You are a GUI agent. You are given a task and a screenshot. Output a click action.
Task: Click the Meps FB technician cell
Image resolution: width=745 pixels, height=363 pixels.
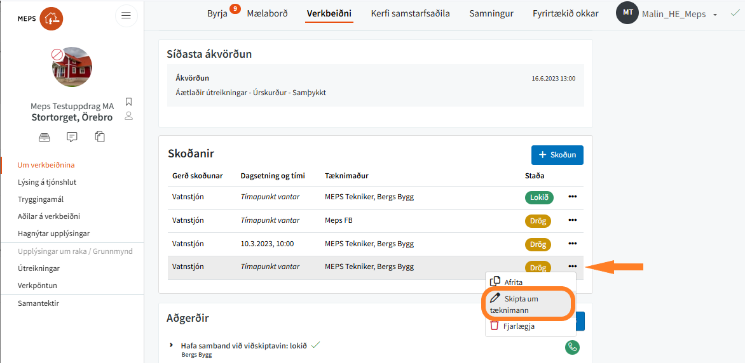point(339,220)
